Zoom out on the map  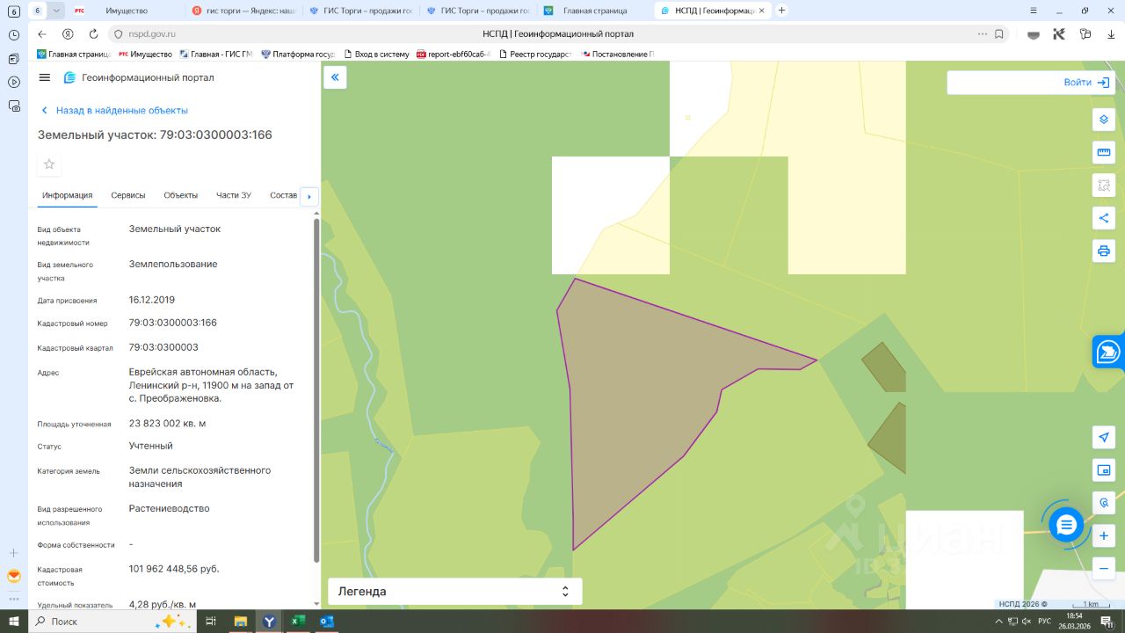[1104, 569]
